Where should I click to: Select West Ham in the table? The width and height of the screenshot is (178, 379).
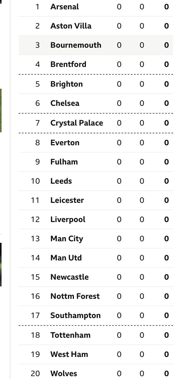point(69,354)
